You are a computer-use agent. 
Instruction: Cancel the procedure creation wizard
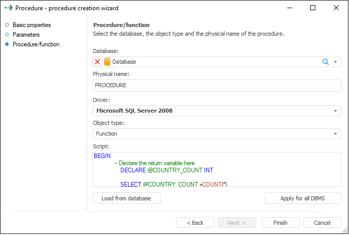(x=322, y=223)
